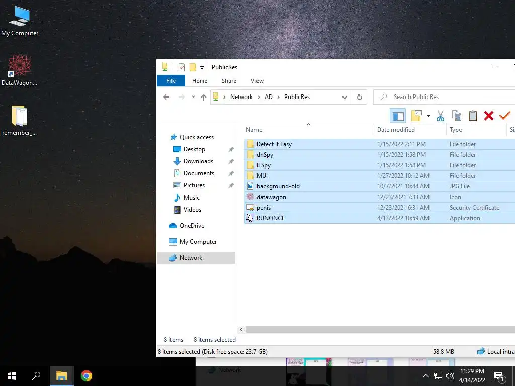Switch to the Home ribbon tab
The image size is (515, 386).
(x=199, y=81)
